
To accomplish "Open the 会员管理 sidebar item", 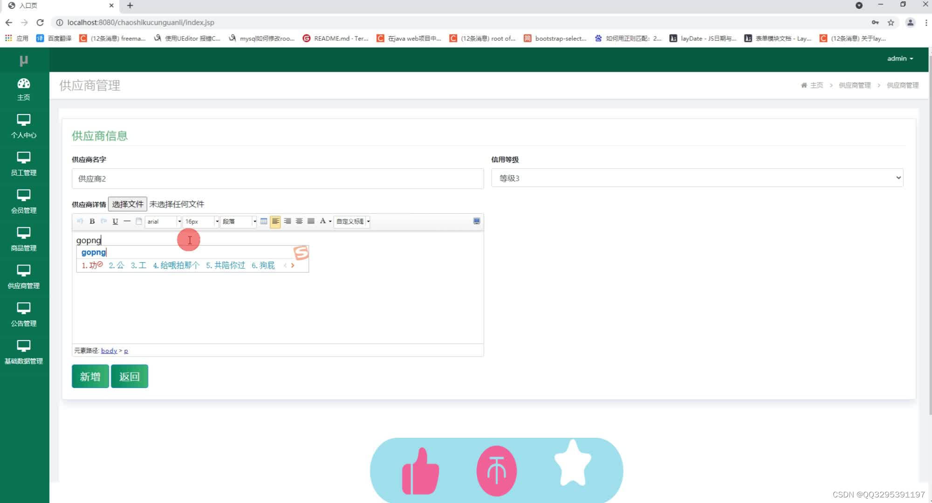I will click(24, 202).
